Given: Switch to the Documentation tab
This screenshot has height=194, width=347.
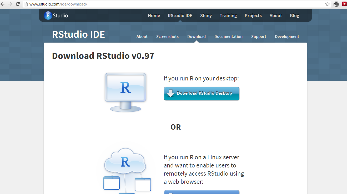Looking at the screenshot, I should click(228, 37).
